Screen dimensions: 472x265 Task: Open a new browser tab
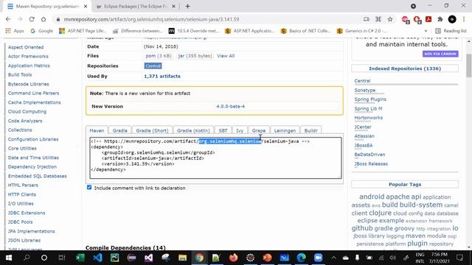click(187, 7)
